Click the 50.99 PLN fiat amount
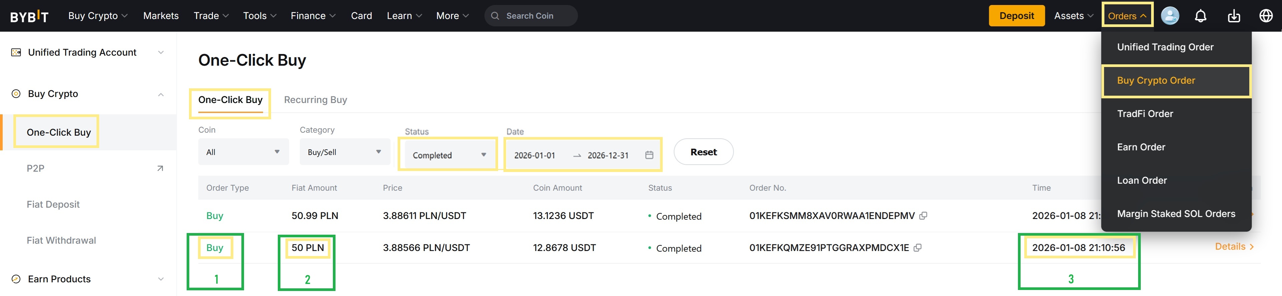This screenshot has height=296, width=1282. 314,216
